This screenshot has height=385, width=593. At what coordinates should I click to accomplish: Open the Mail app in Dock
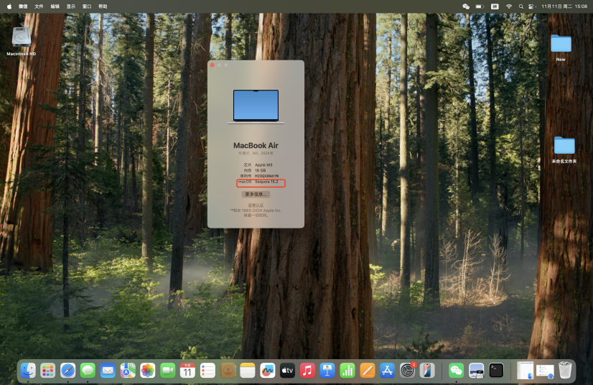108,370
